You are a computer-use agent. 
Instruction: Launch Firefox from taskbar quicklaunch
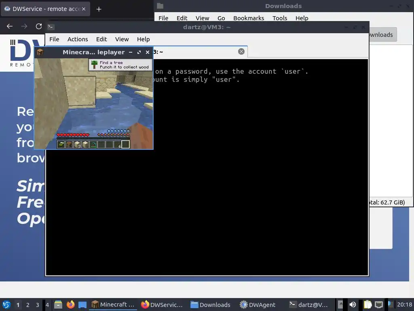(x=70, y=305)
